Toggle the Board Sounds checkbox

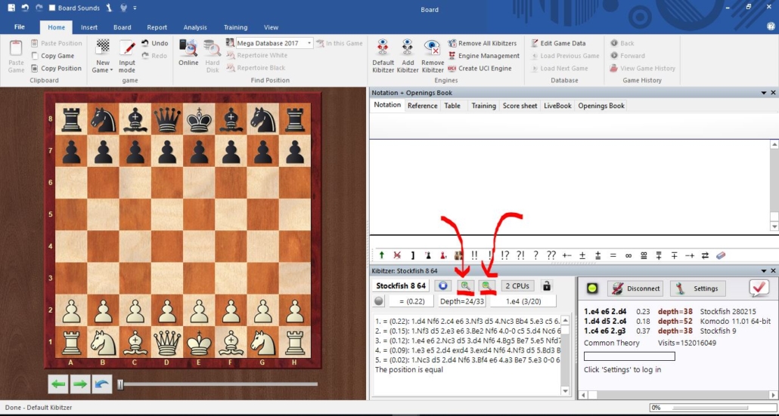tap(52, 8)
